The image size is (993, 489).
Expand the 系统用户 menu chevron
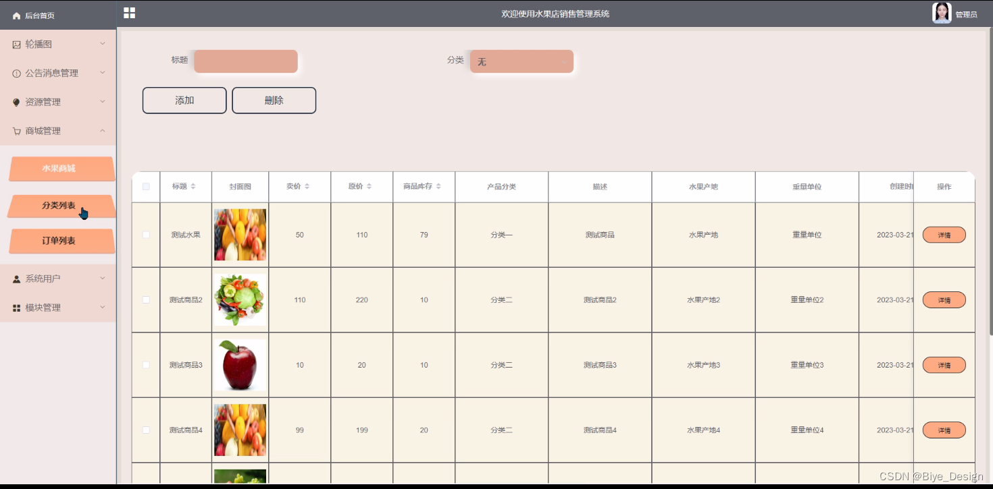(103, 278)
